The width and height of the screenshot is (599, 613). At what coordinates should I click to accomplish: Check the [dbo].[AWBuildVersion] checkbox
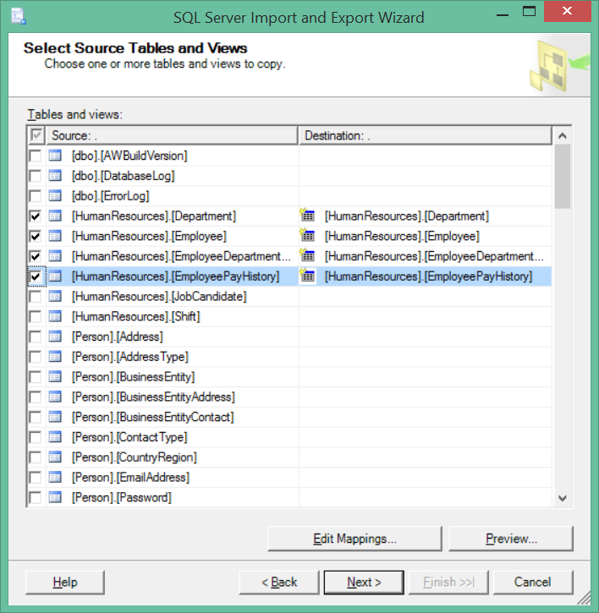(36, 156)
